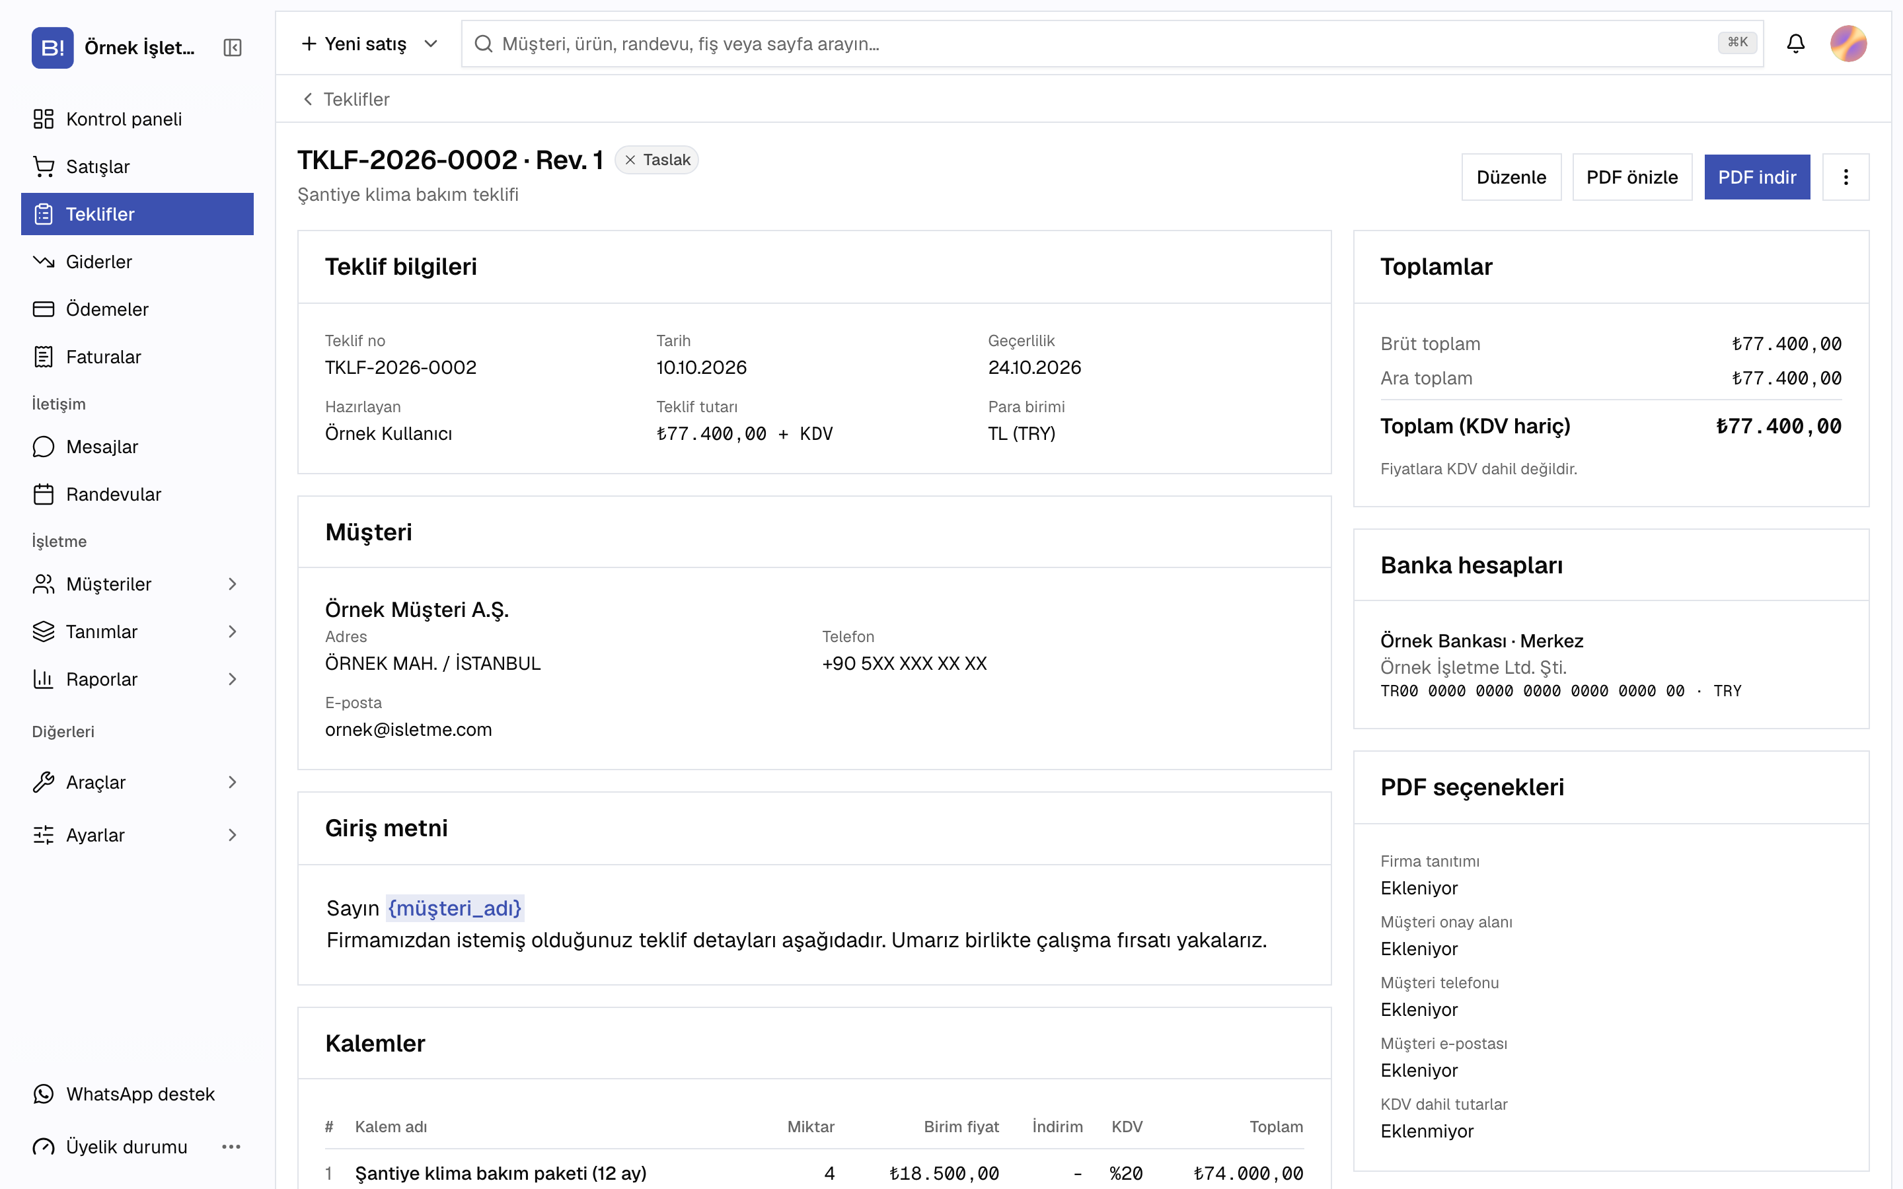Open WhatsApp destek link
This screenshot has height=1189, width=1903.
coord(137,1094)
